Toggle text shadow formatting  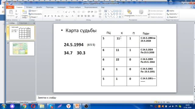point(55,16)
